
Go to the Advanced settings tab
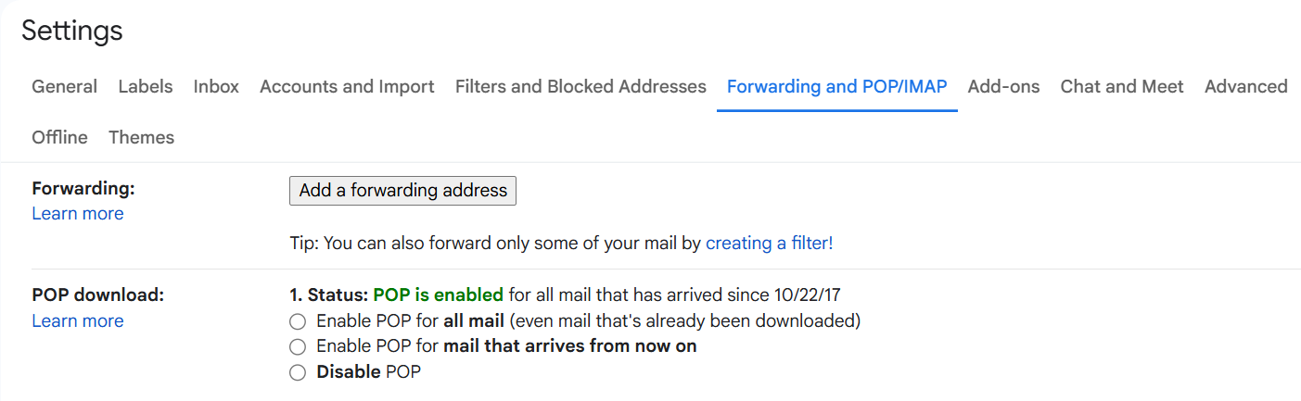point(1245,87)
